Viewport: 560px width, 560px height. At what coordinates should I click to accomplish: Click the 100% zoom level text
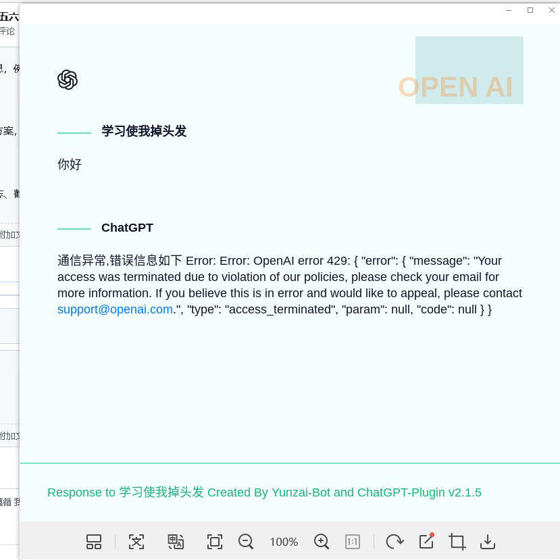coord(284,542)
